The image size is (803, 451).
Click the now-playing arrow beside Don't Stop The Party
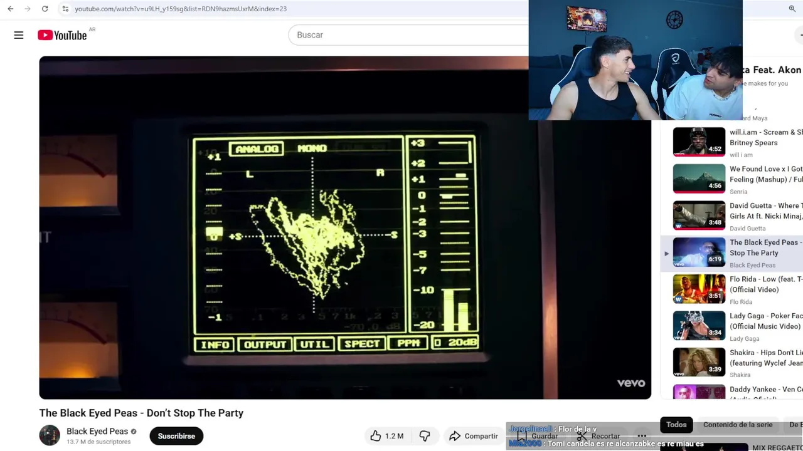pyautogui.click(x=666, y=254)
